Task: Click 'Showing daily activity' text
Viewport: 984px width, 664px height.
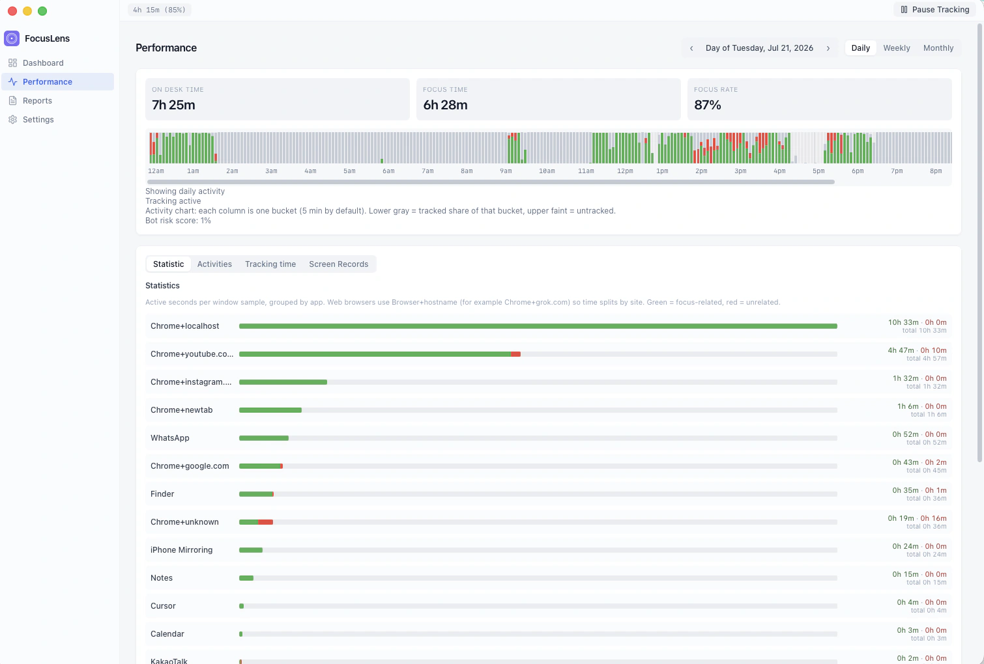Action: click(x=185, y=191)
